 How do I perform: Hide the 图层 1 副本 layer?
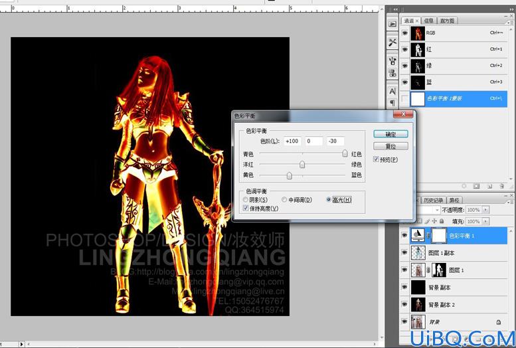405,253
